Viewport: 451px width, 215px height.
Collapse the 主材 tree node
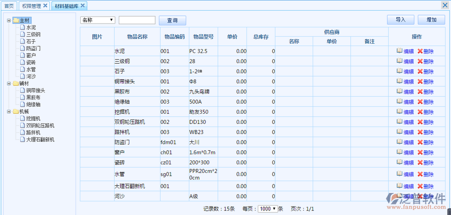coord(9,21)
